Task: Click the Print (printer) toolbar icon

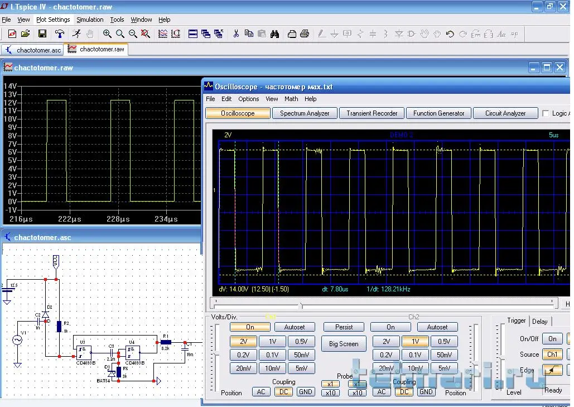Action: [305, 34]
